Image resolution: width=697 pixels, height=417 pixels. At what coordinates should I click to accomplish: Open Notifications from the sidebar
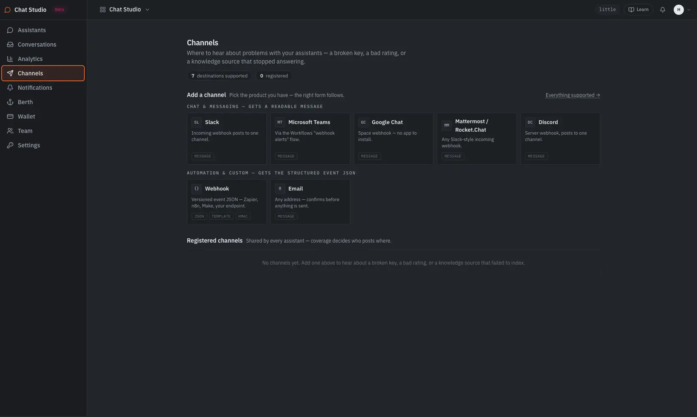(x=43, y=88)
